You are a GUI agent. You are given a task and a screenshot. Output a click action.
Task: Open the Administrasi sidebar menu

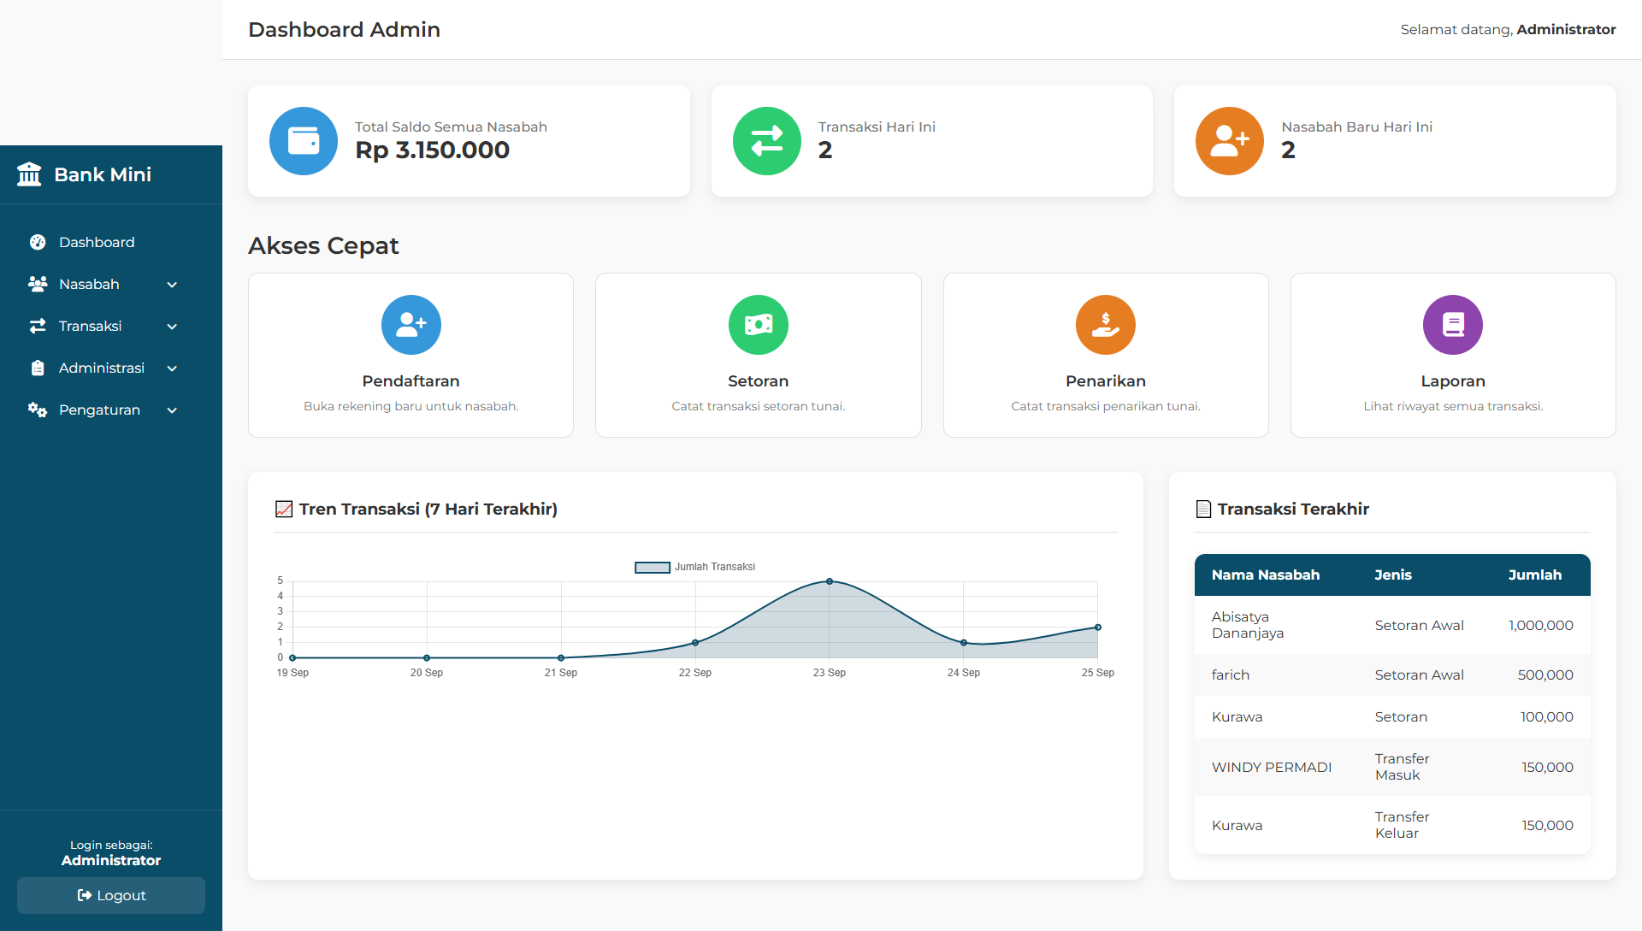(x=101, y=368)
